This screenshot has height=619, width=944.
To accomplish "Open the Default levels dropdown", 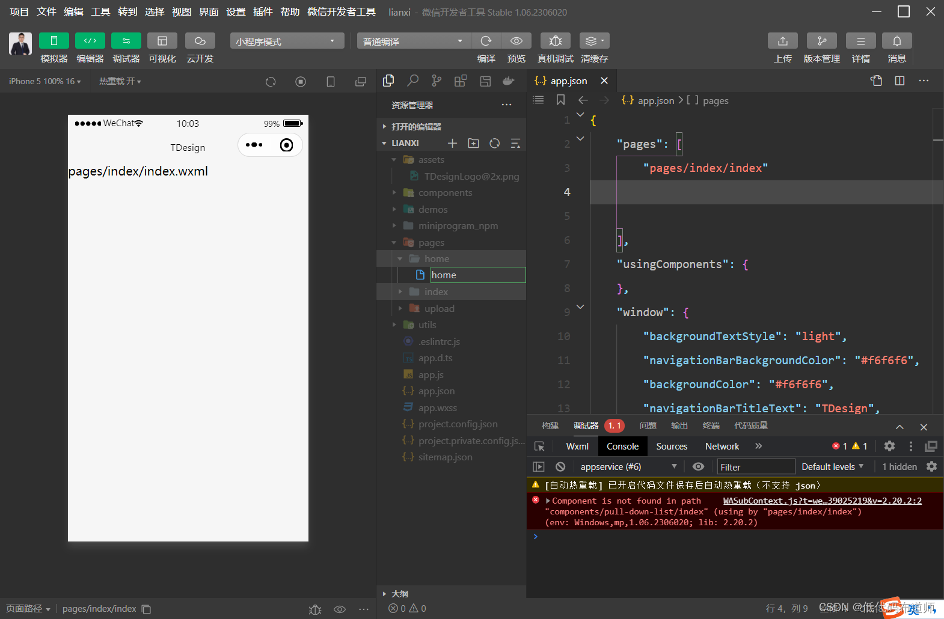I will [x=832, y=466].
